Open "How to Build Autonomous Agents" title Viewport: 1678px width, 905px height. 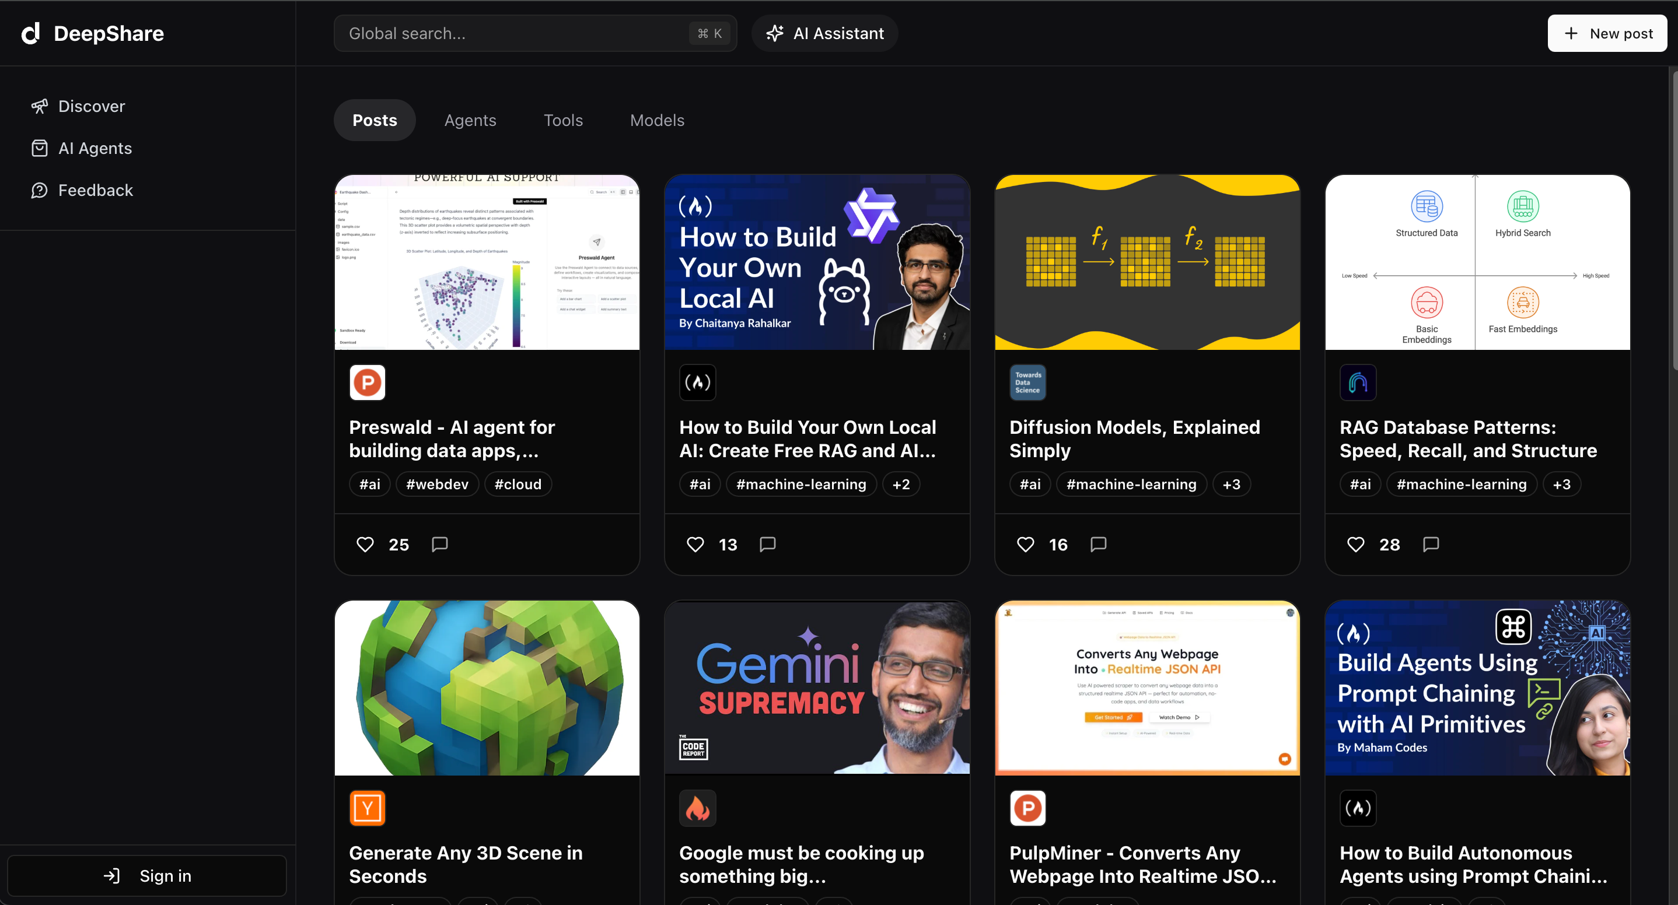pos(1473,865)
